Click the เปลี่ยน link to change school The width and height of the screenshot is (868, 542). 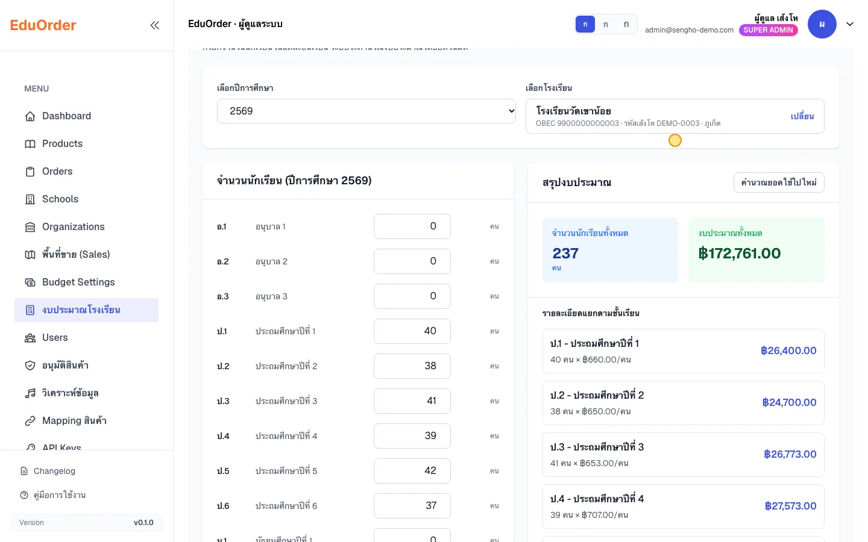pos(802,116)
